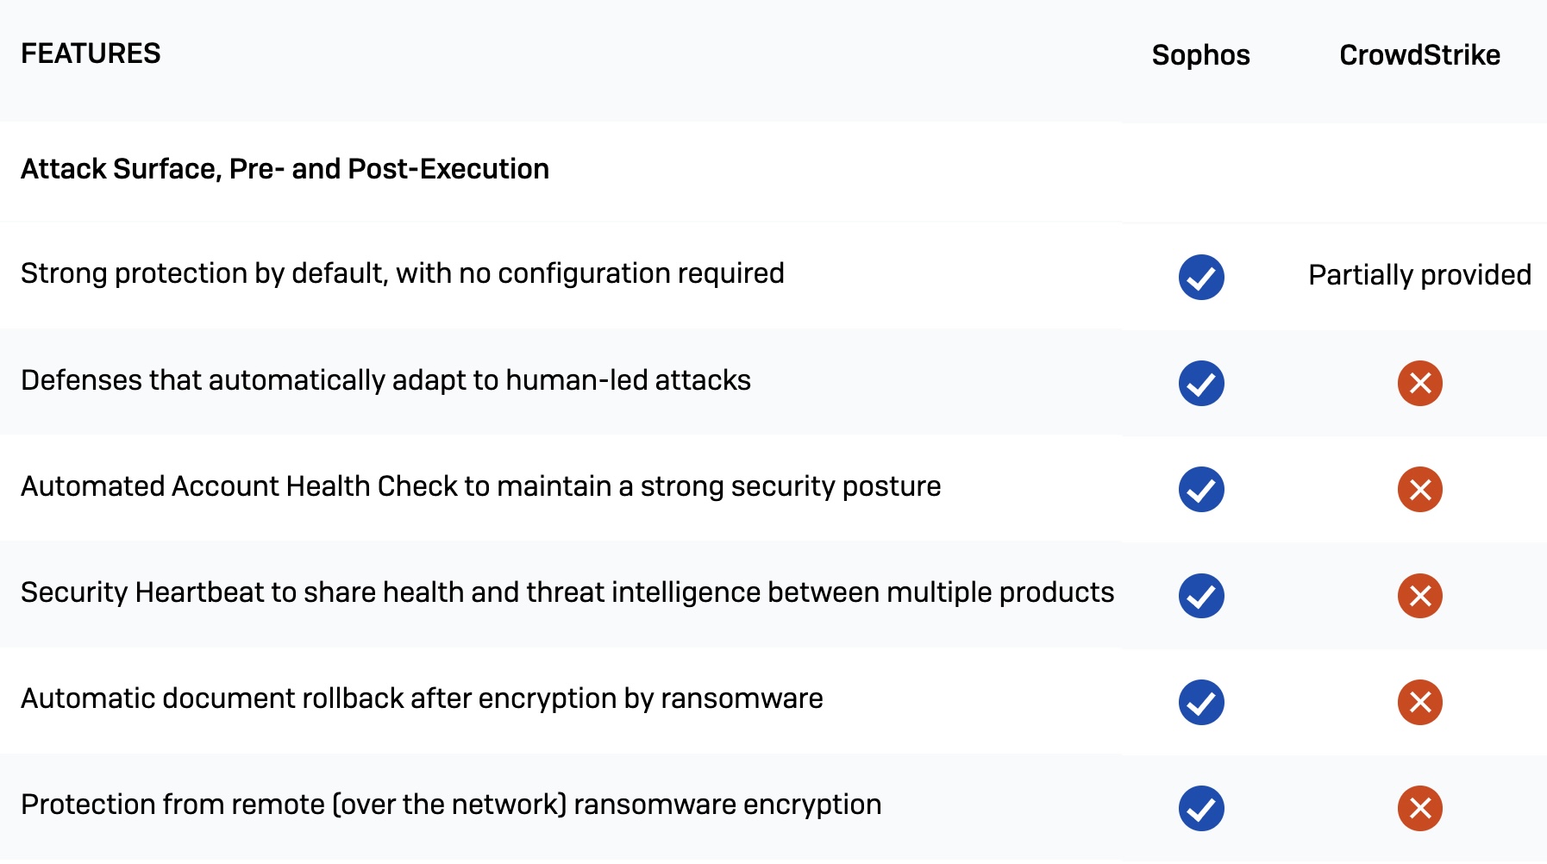This screenshot has width=1547, height=864.
Task: Click CrowdStrike red X for document rollback
Action: pos(1420,702)
